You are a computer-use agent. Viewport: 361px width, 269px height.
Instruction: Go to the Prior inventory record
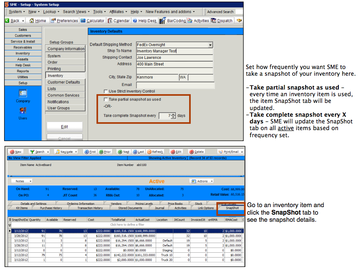pyautogui.click(x=105, y=152)
